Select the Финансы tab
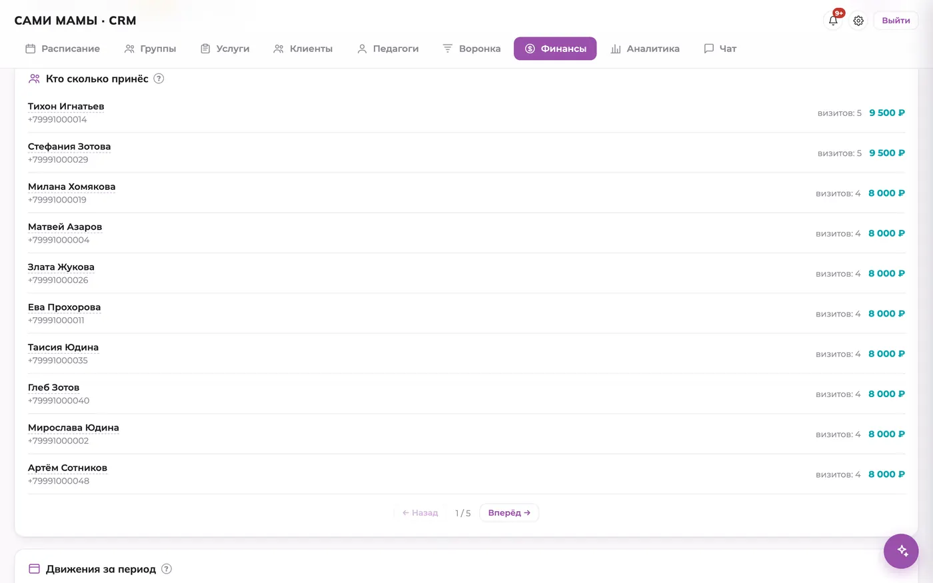This screenshot has height=583, width=933. [555, 49]
